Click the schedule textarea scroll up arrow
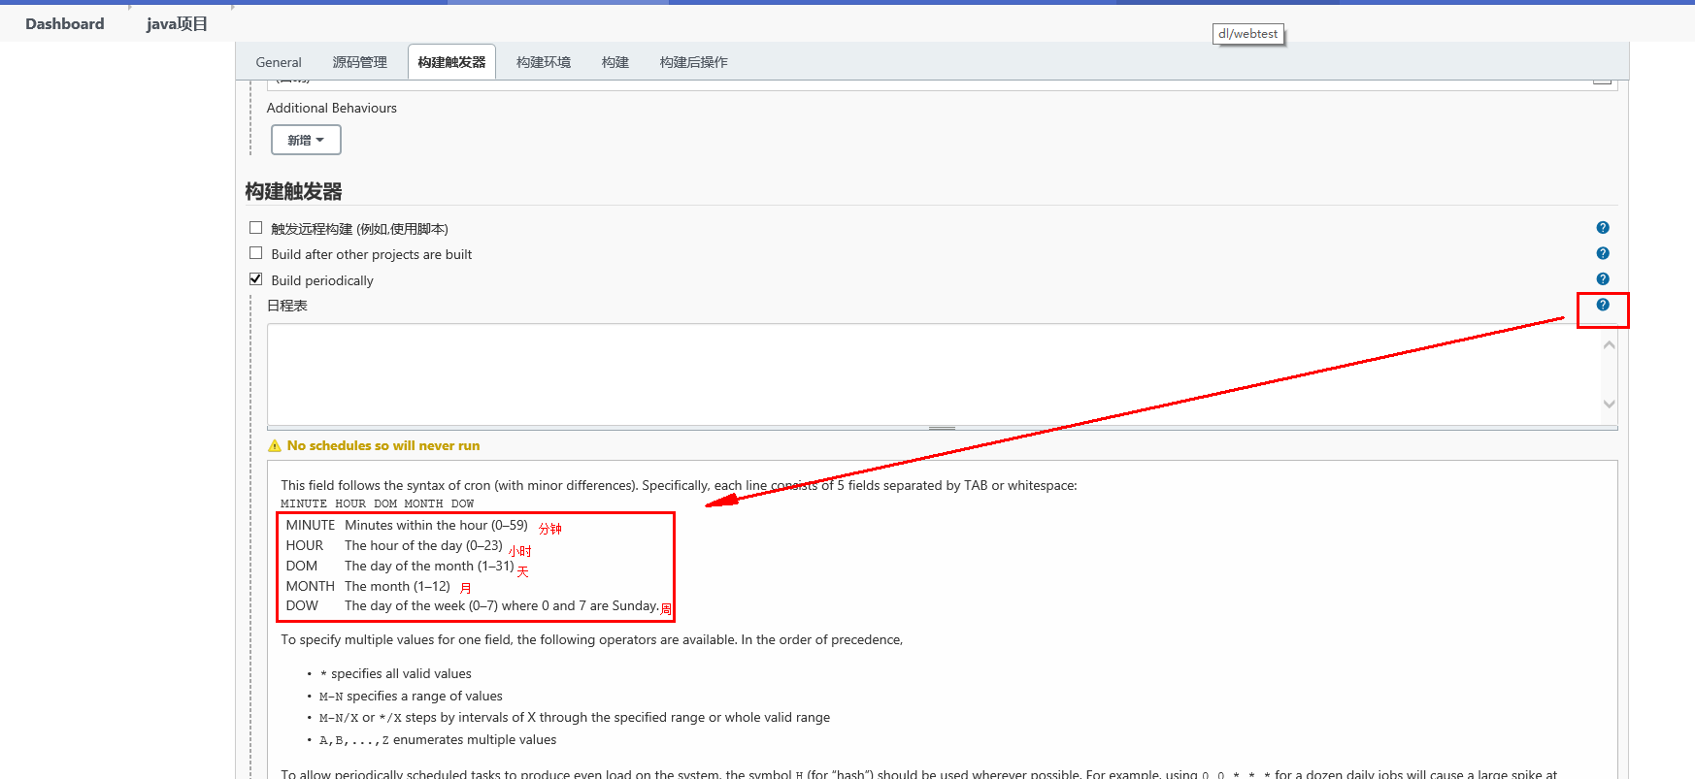Image resolution: width=1695 pixels, height=779 pixels. click(1610, 345)
